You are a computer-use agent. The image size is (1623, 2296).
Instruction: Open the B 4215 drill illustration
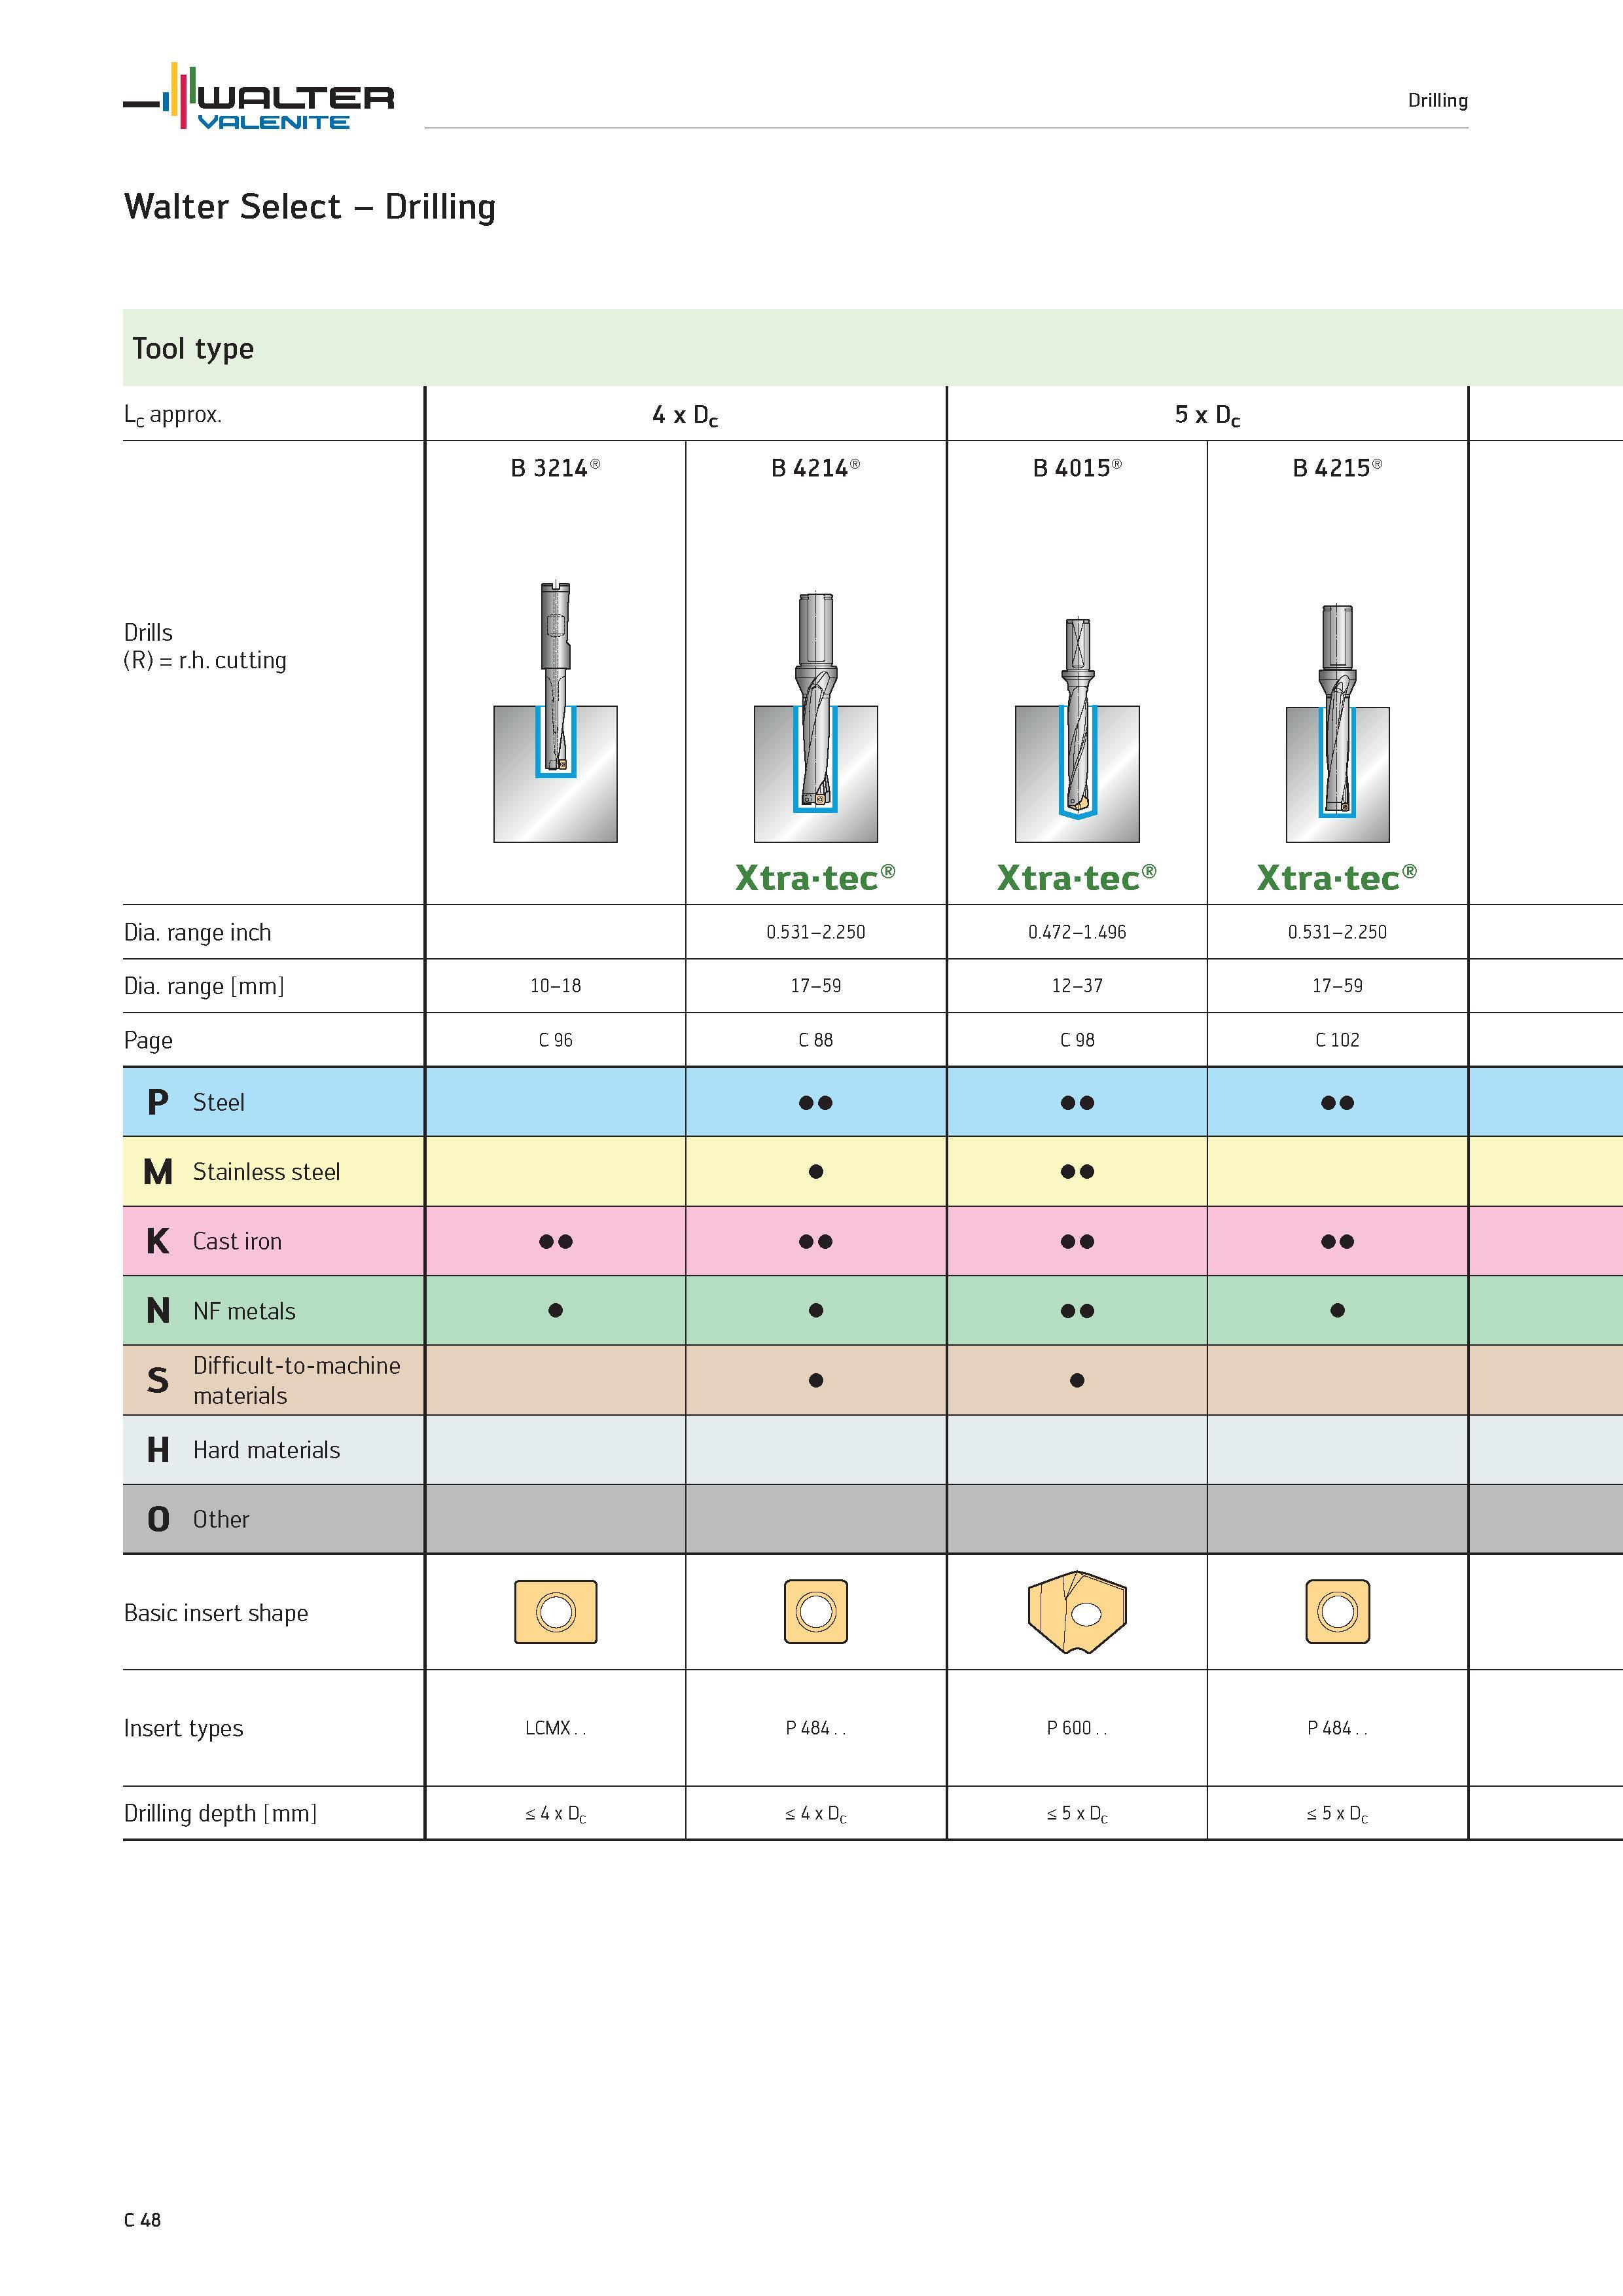coord(1338,723)
